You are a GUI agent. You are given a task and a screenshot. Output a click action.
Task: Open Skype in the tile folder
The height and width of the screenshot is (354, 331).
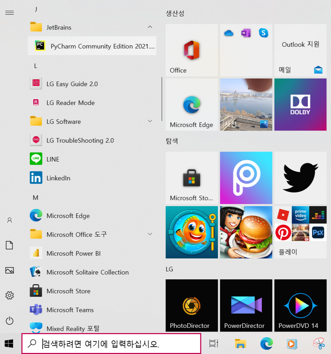coord(263,33)
